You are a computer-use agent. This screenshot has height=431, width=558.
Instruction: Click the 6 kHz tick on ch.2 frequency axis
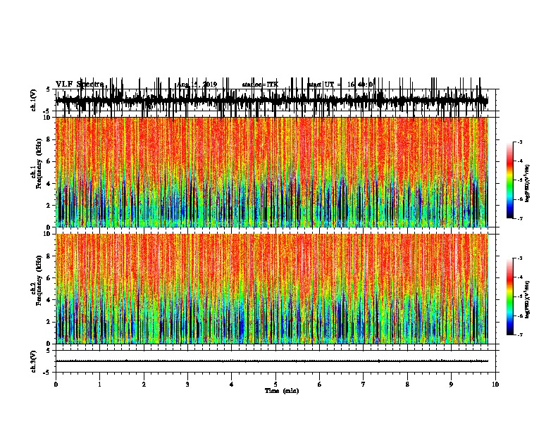(49, 277)
